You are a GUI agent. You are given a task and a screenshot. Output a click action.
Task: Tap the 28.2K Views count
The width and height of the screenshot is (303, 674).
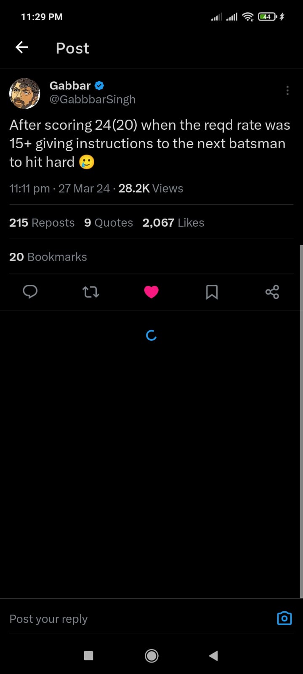pyautogui.click(x=151, y=188)
